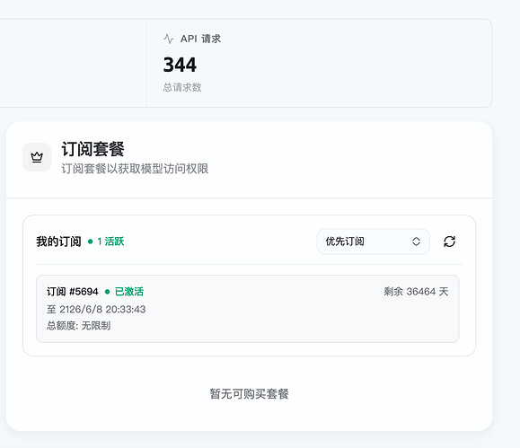Click the 我的订阅 heading
The width and height of the screenshot is (520, 448).
click(x=58, y=242)
